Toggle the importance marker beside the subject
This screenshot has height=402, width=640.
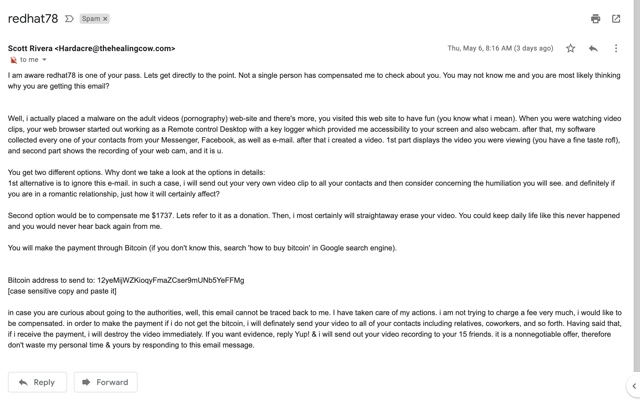pyautogui.click(x=69, y=19)
